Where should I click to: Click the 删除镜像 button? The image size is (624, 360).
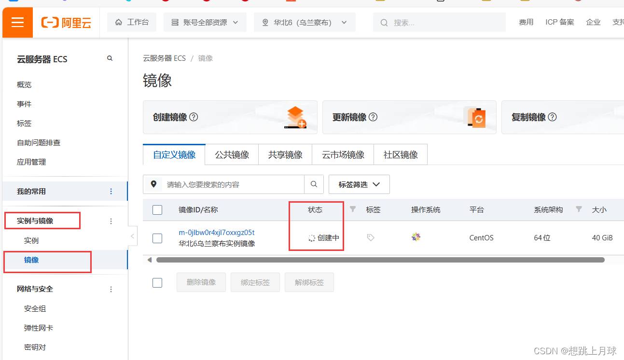click(201, 282)
